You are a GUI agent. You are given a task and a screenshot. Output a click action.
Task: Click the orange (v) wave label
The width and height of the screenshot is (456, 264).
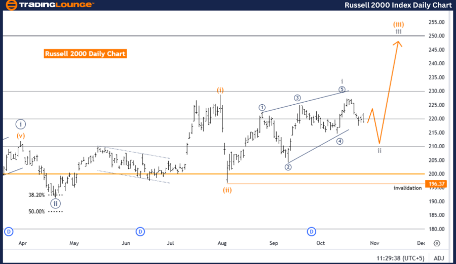pyautogui.click(x=20, y=136)
